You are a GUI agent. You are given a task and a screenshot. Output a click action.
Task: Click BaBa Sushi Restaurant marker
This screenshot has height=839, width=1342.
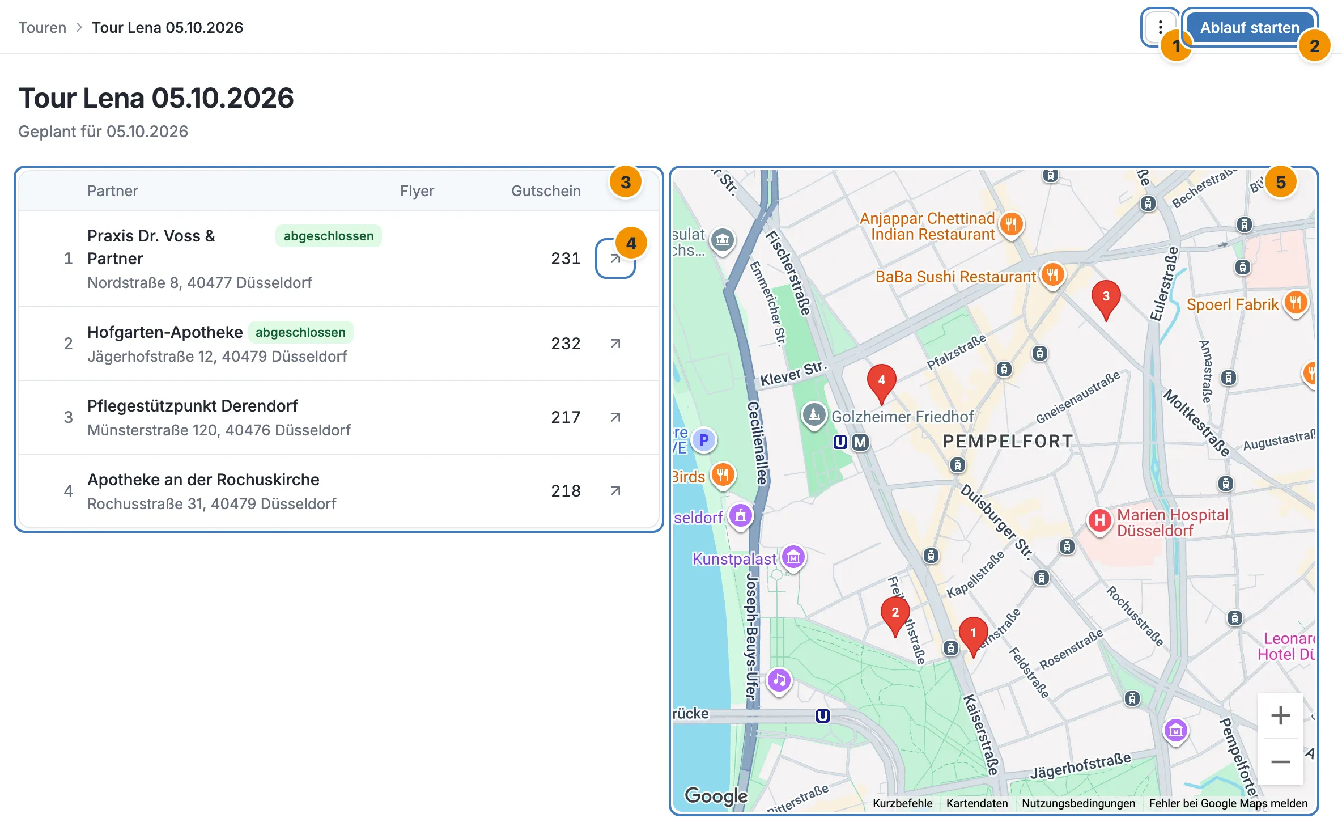(x=1052, y=276)
